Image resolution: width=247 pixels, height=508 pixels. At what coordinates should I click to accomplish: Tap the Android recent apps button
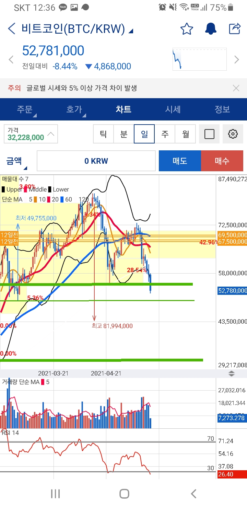(x=55, y=494)
